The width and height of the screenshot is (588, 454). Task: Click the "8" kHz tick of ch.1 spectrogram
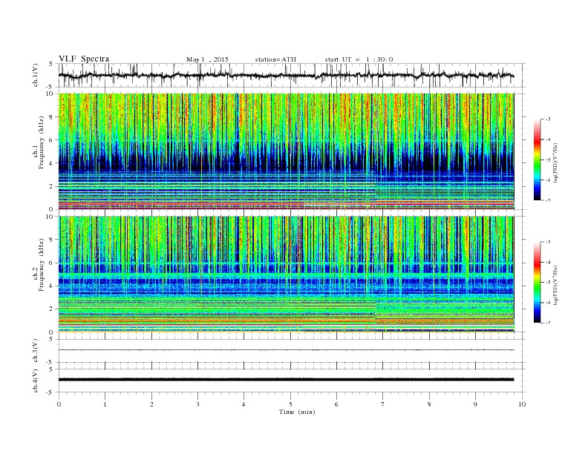click(x=51, y=117)
